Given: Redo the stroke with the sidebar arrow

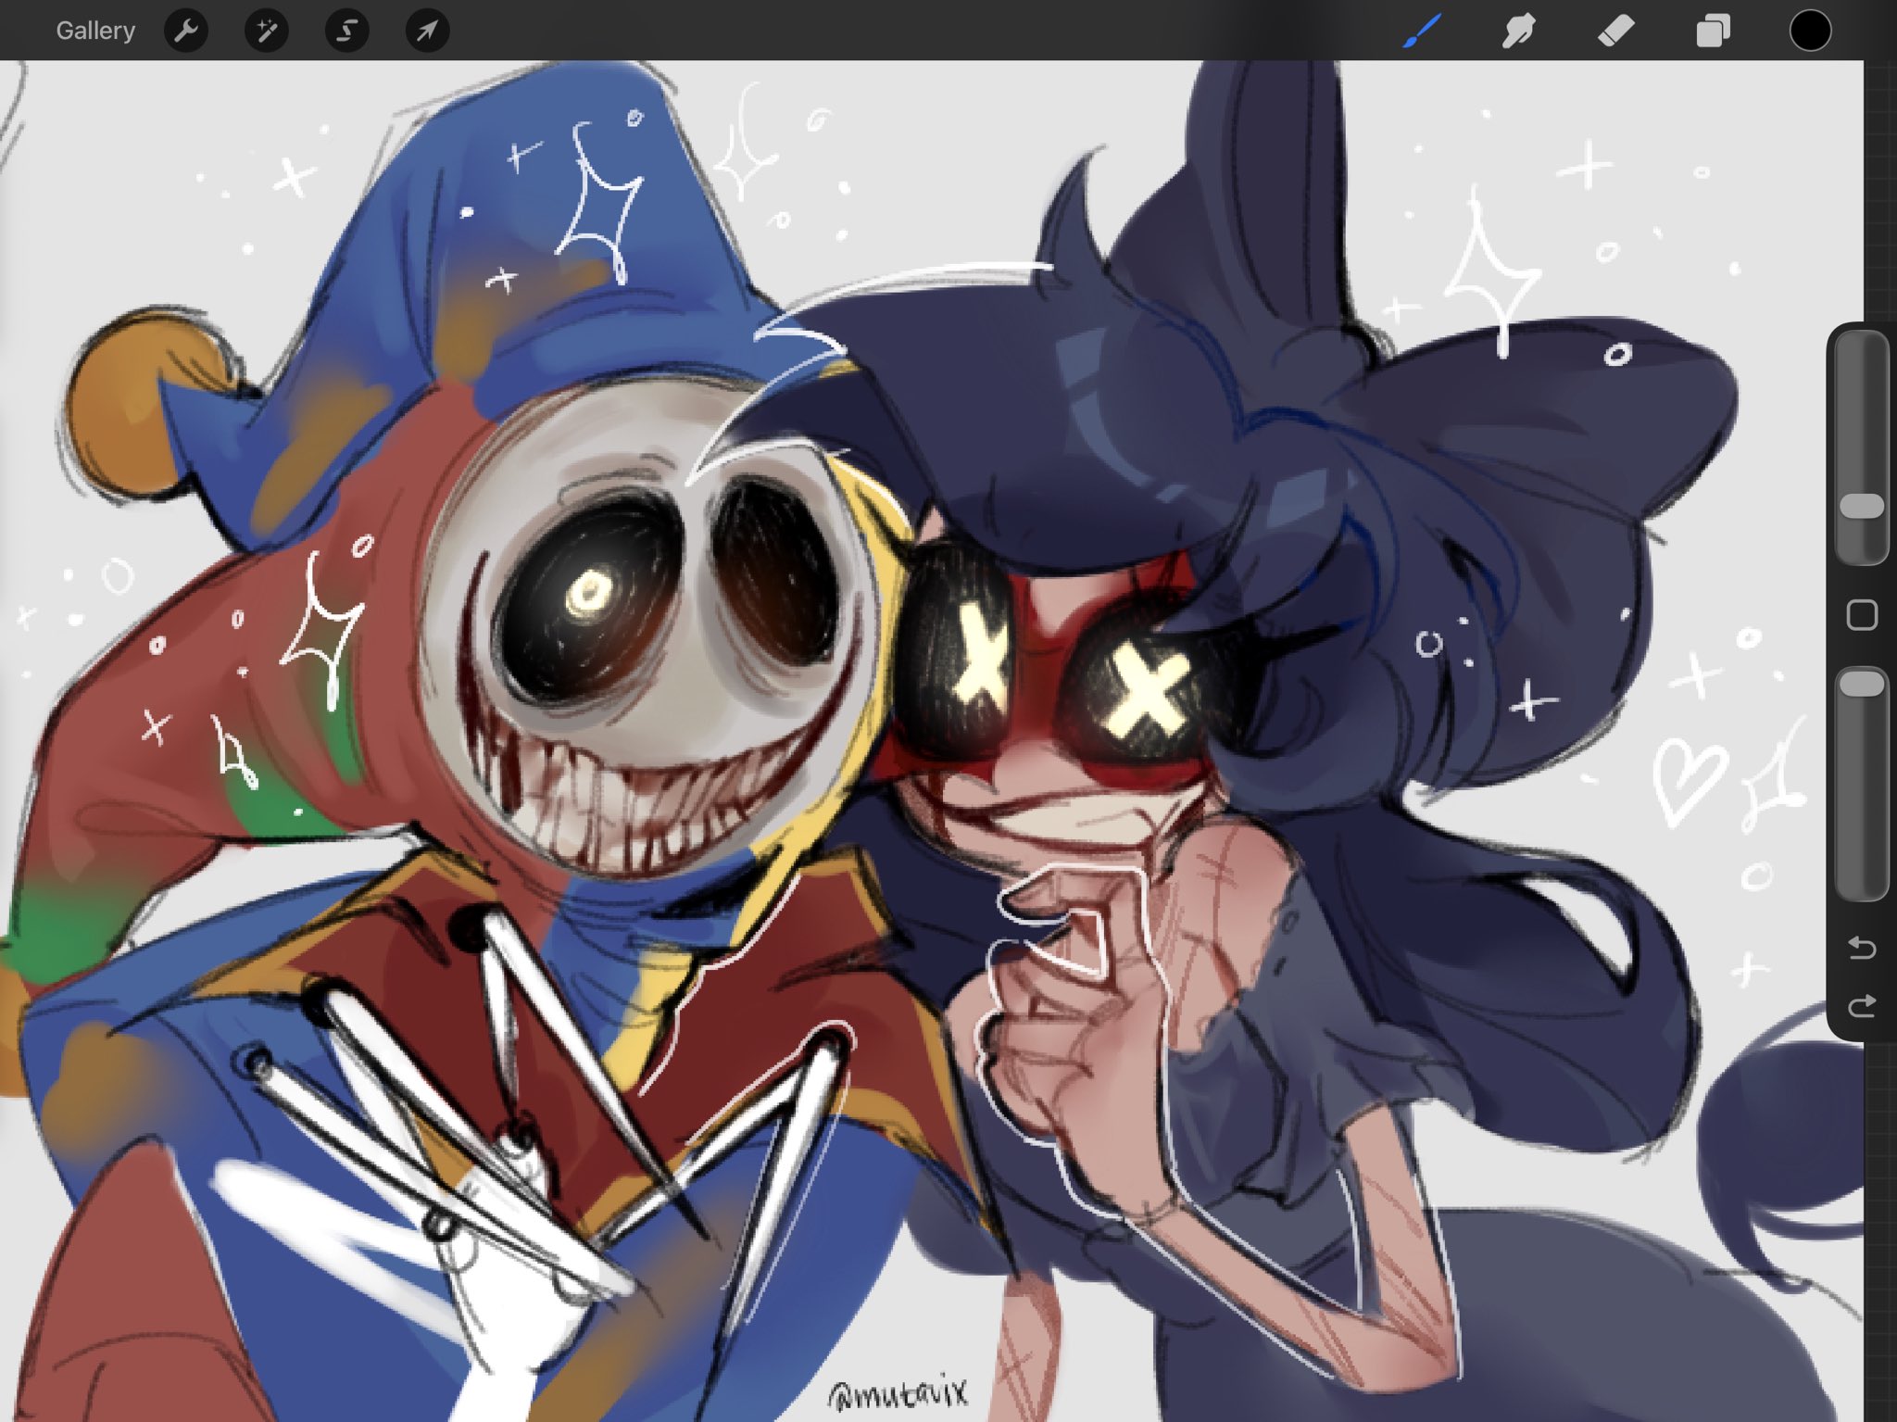Looking at the screenshot, I should point(1862,1006).
